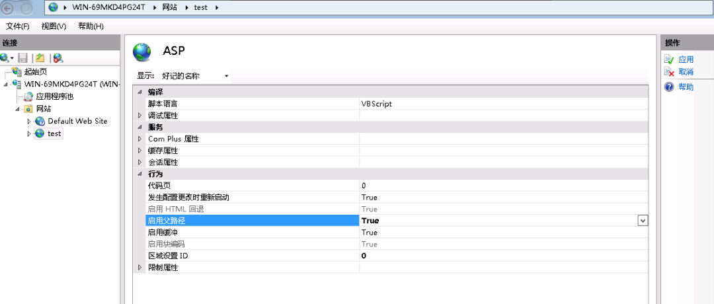Click the 代码页 value field
Screen dimensions: 714x304
(504, 185)
